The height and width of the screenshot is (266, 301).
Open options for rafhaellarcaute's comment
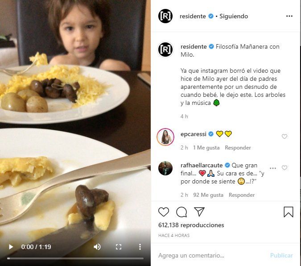click(273, 168)
